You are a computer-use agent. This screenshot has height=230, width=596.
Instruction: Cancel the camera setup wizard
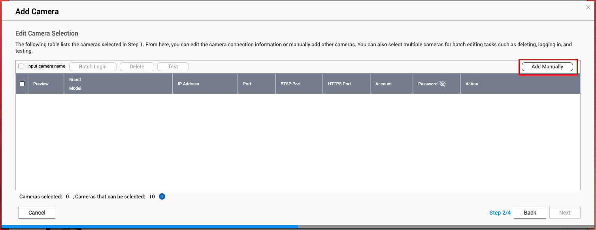click(x=37, y=213)
